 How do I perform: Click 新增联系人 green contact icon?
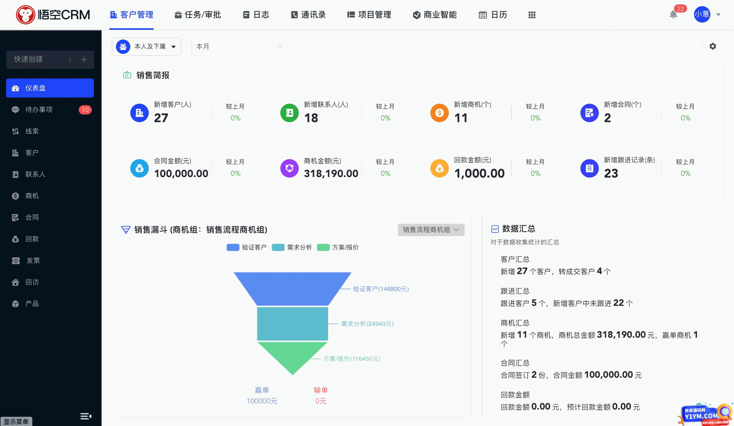point(289,113)
